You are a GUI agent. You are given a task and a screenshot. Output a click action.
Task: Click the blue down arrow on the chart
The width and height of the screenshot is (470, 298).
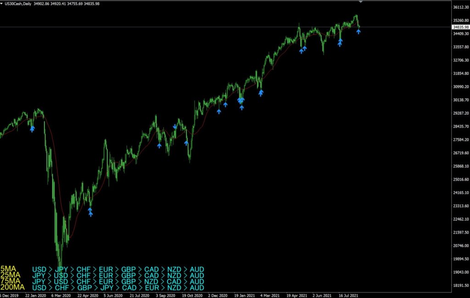click(175, 127)
